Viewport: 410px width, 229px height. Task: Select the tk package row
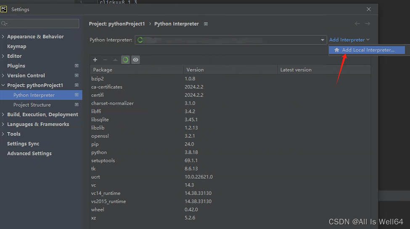pyautogui.click(x=230, y=168)
